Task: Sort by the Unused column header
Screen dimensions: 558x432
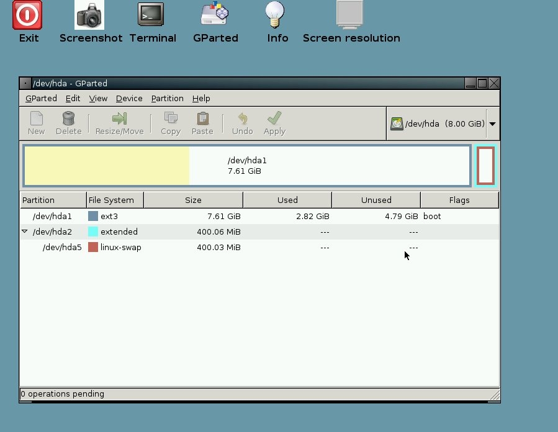Action: [x=376, y=200]
